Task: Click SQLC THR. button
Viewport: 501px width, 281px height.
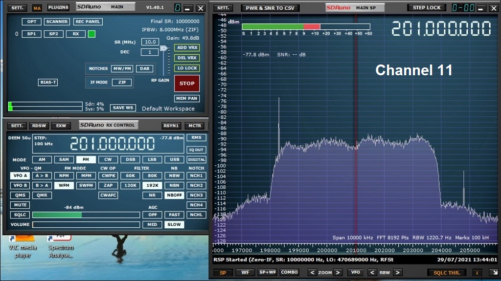Action: [x=447, y=273]
